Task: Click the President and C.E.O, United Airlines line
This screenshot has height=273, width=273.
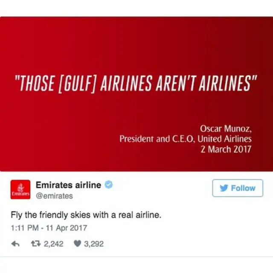Action: click(x=186, y=139)
